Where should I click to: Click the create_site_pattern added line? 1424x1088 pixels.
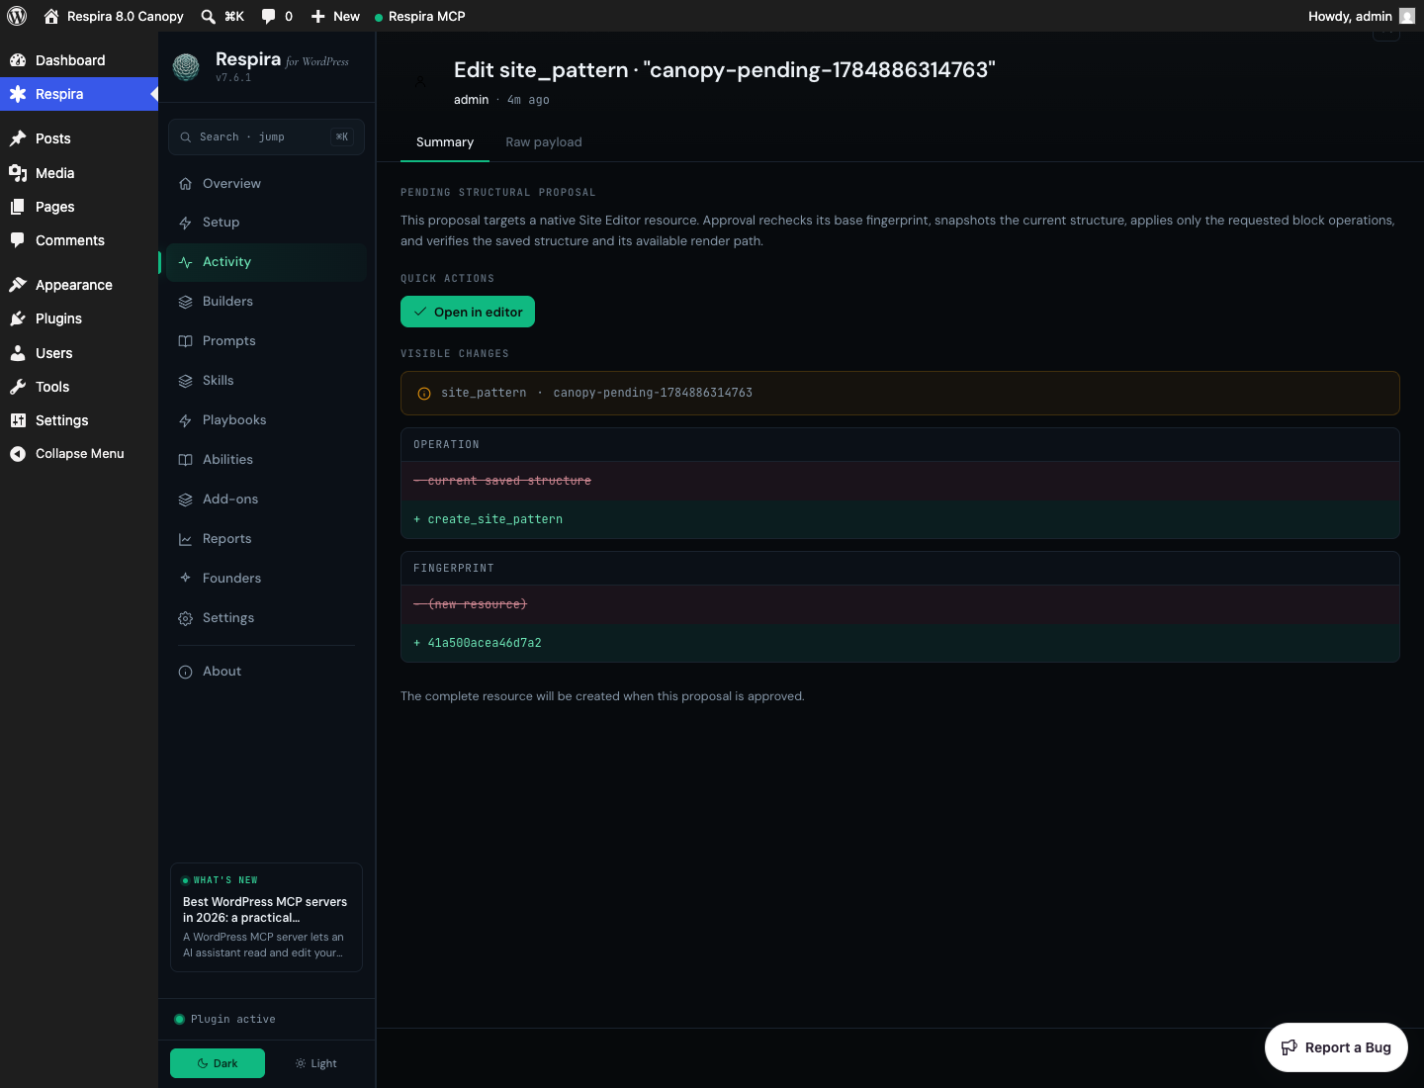[x=900, y=519]
